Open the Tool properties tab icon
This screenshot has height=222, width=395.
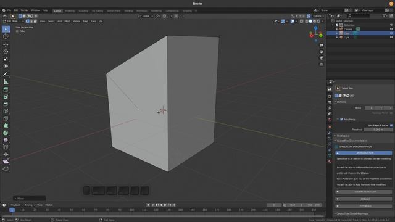click(330, 89)
